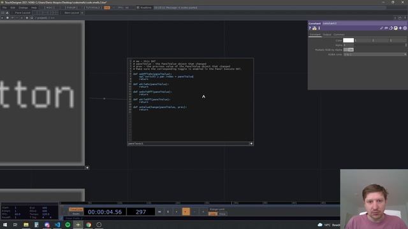This screenshot has width=408, height=229.
Task: Toggle the orange realtime flag in top bar
Action: coord(107,8)
